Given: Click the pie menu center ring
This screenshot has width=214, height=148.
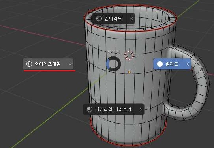Looking at the screenshot, I should pos(113,64).
